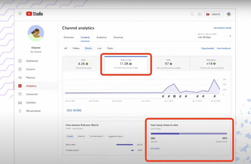
Task: Open the Last 28 days date dropdown
Action: click(x=214, y=36)
